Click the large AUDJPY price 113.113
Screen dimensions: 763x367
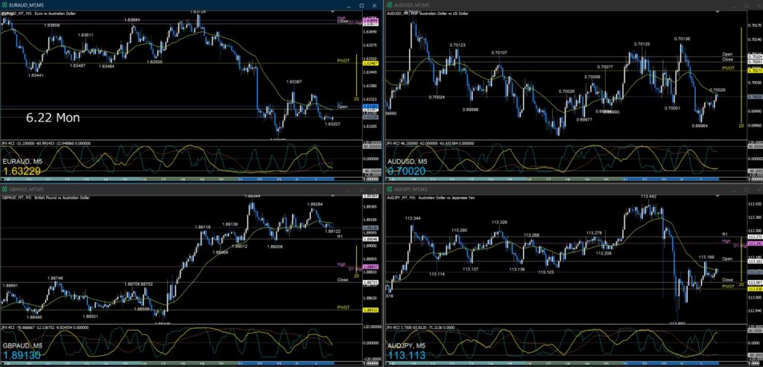pos(407,355)
